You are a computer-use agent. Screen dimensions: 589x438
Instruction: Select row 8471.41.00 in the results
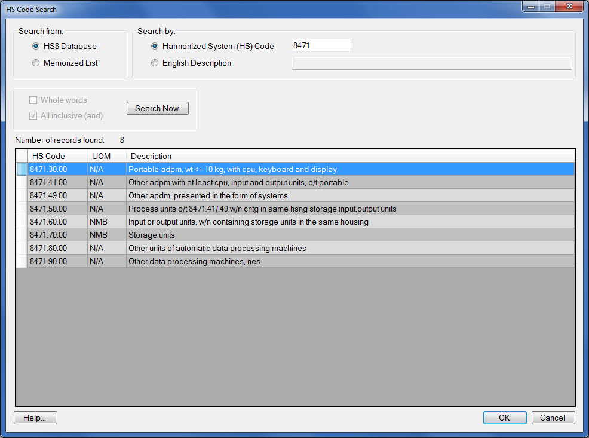pos(238,183)
